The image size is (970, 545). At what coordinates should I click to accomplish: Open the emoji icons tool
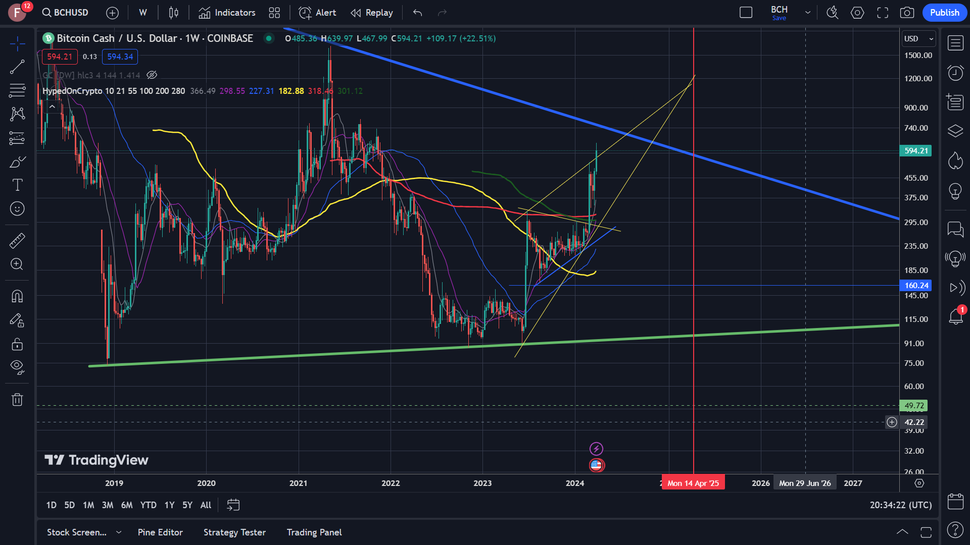[17, 208]
